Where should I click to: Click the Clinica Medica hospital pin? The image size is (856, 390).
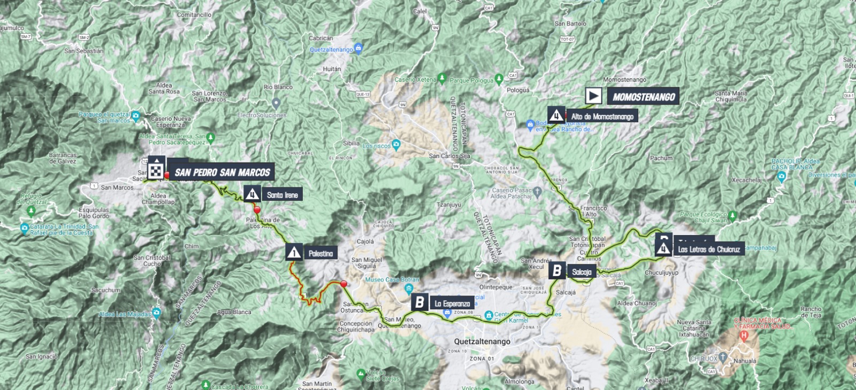click(743, 336)
